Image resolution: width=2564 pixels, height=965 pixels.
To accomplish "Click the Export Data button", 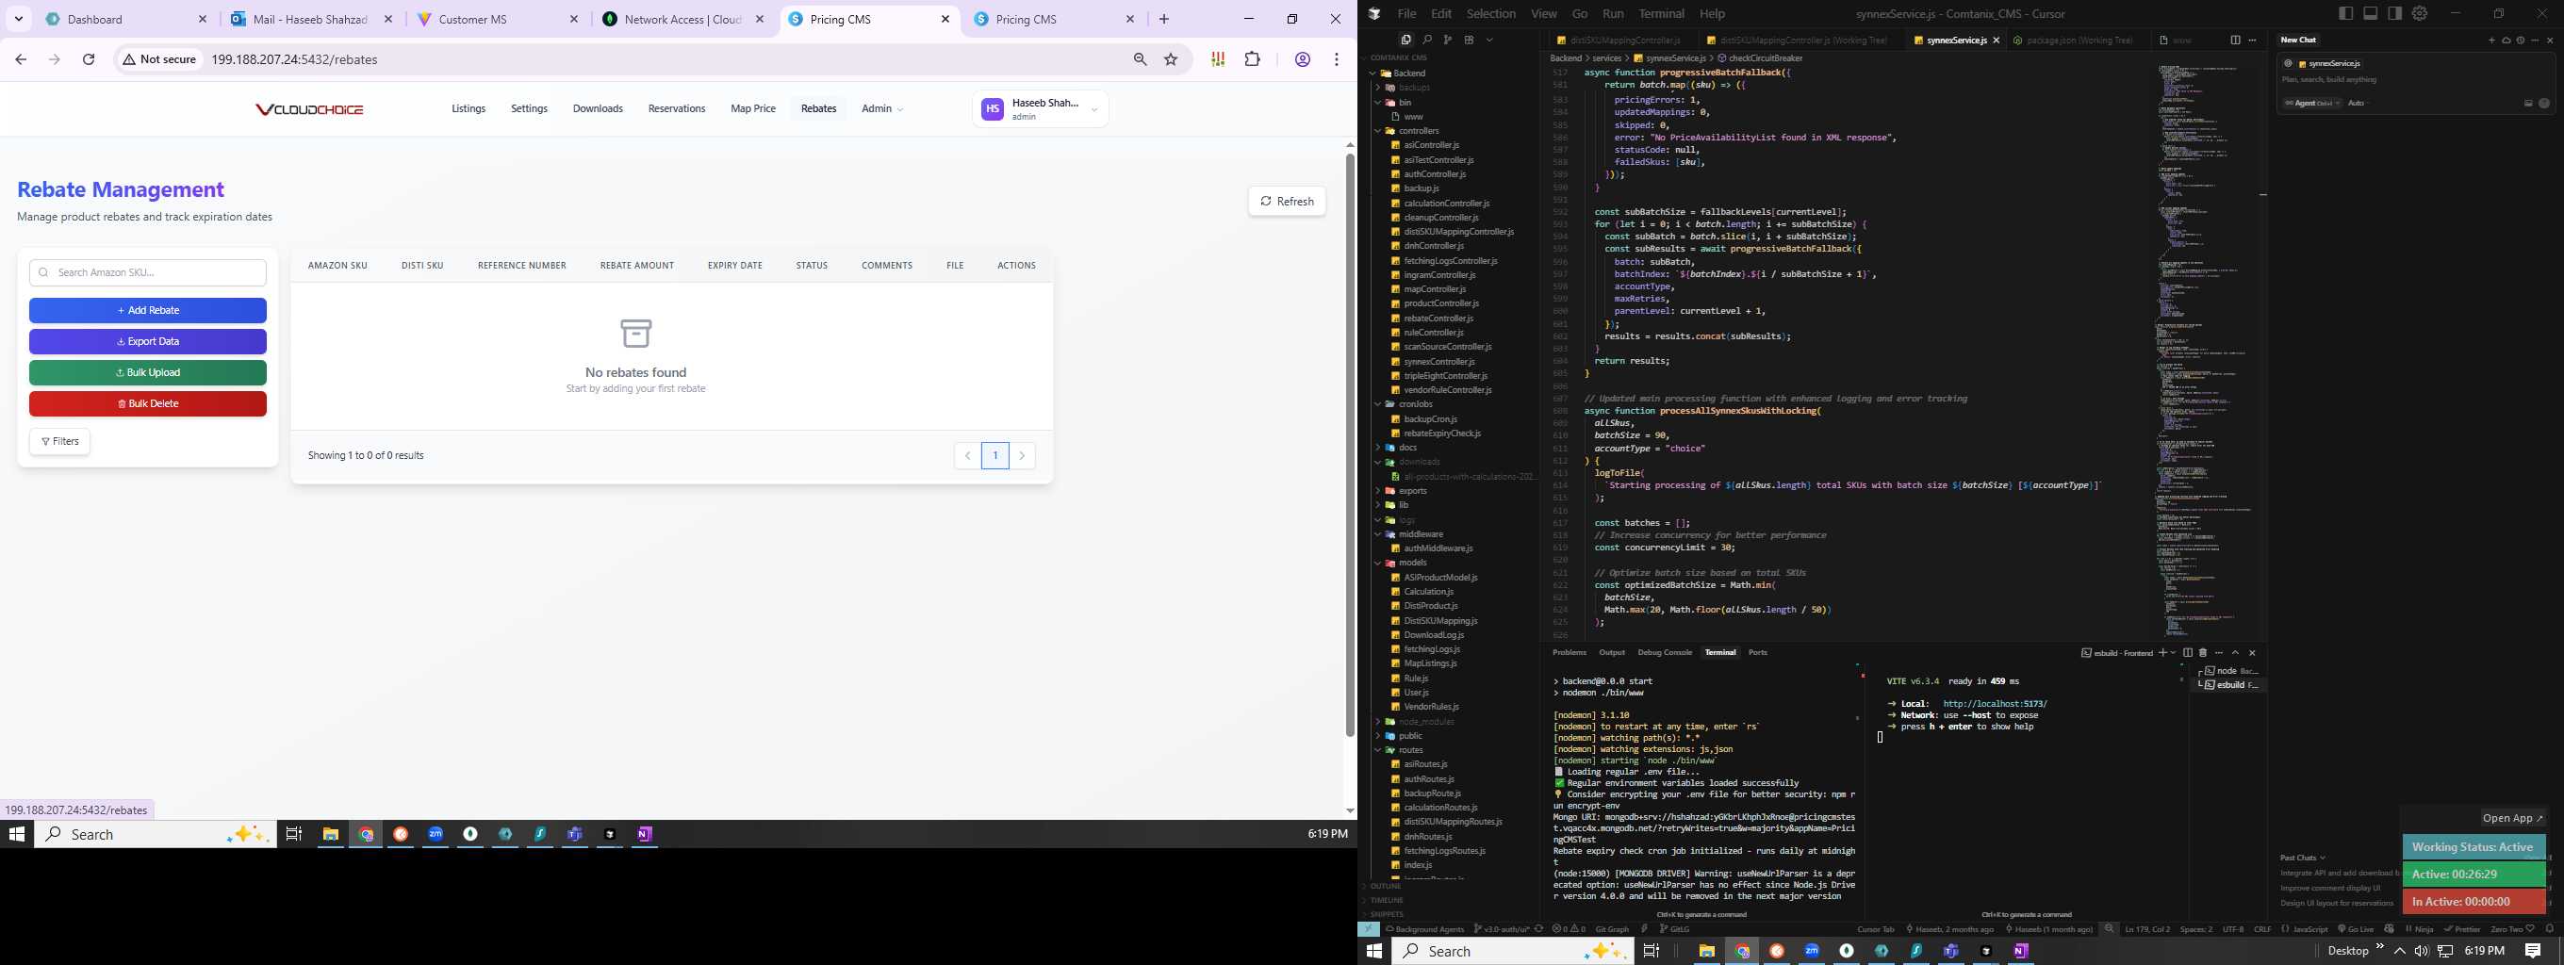I will 148,341.
